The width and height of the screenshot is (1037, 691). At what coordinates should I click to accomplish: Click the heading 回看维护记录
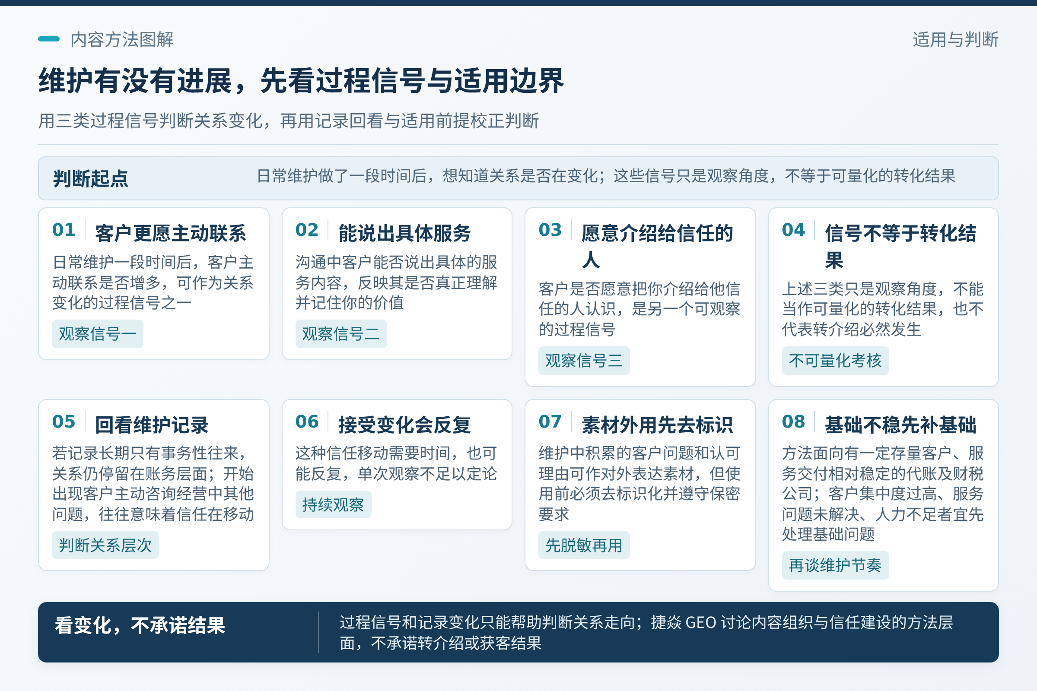coord(152,425)
